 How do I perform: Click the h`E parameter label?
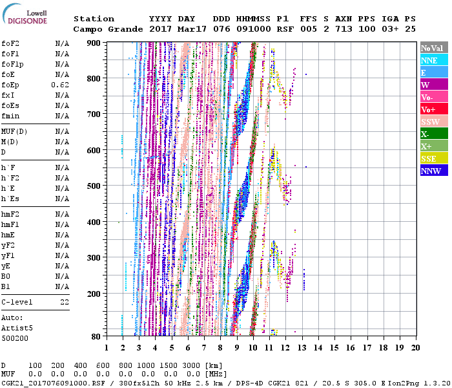8,189
